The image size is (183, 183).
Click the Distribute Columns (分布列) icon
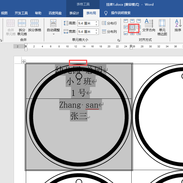104,31
